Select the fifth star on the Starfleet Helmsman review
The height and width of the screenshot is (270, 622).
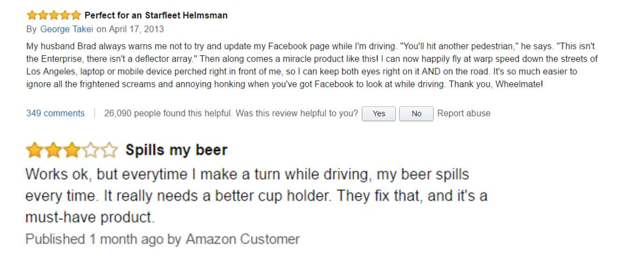pos(76,14)
